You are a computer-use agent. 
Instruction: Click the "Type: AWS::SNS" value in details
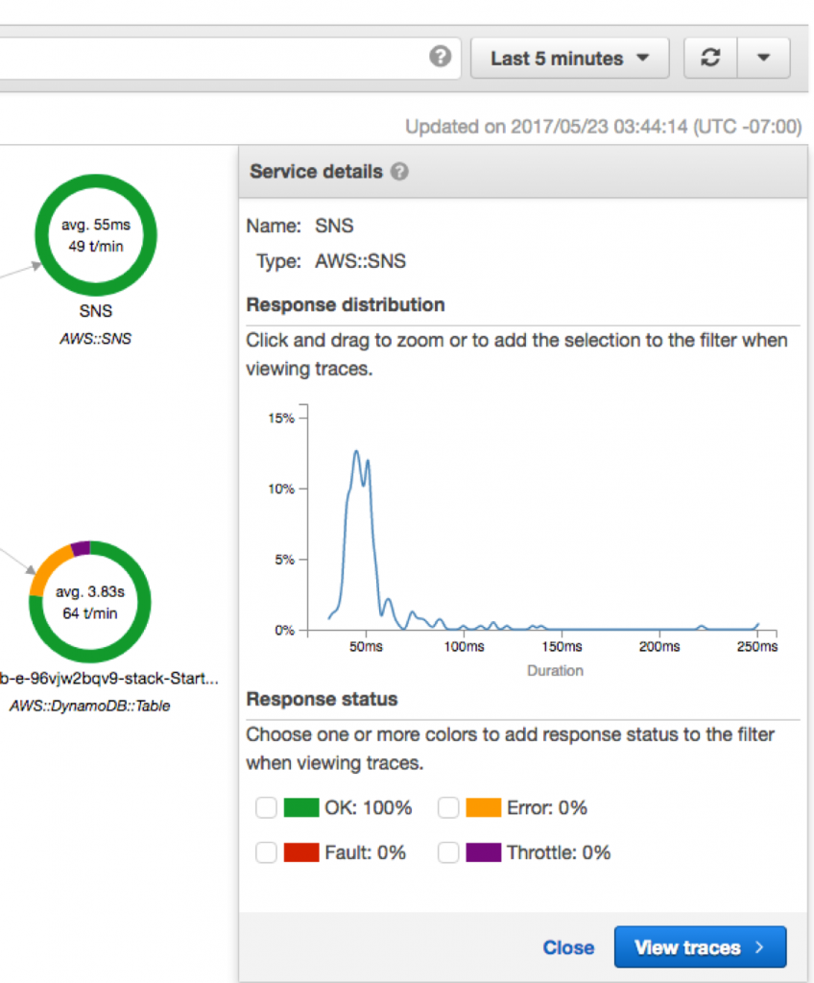click(x=361, y=261)
